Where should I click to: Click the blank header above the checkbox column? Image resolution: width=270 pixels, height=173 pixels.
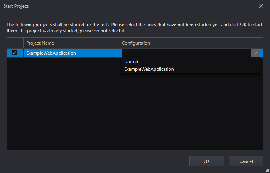pos(15,43)
